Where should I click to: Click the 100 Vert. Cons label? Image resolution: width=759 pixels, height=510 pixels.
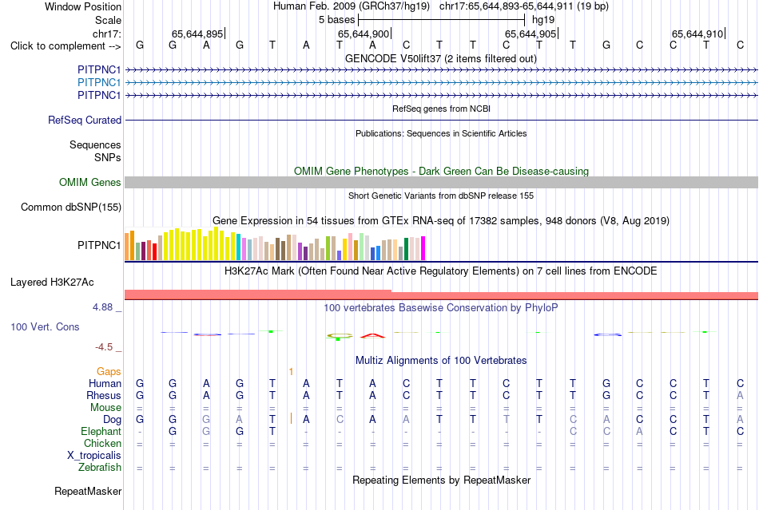[x=45, y=326]
